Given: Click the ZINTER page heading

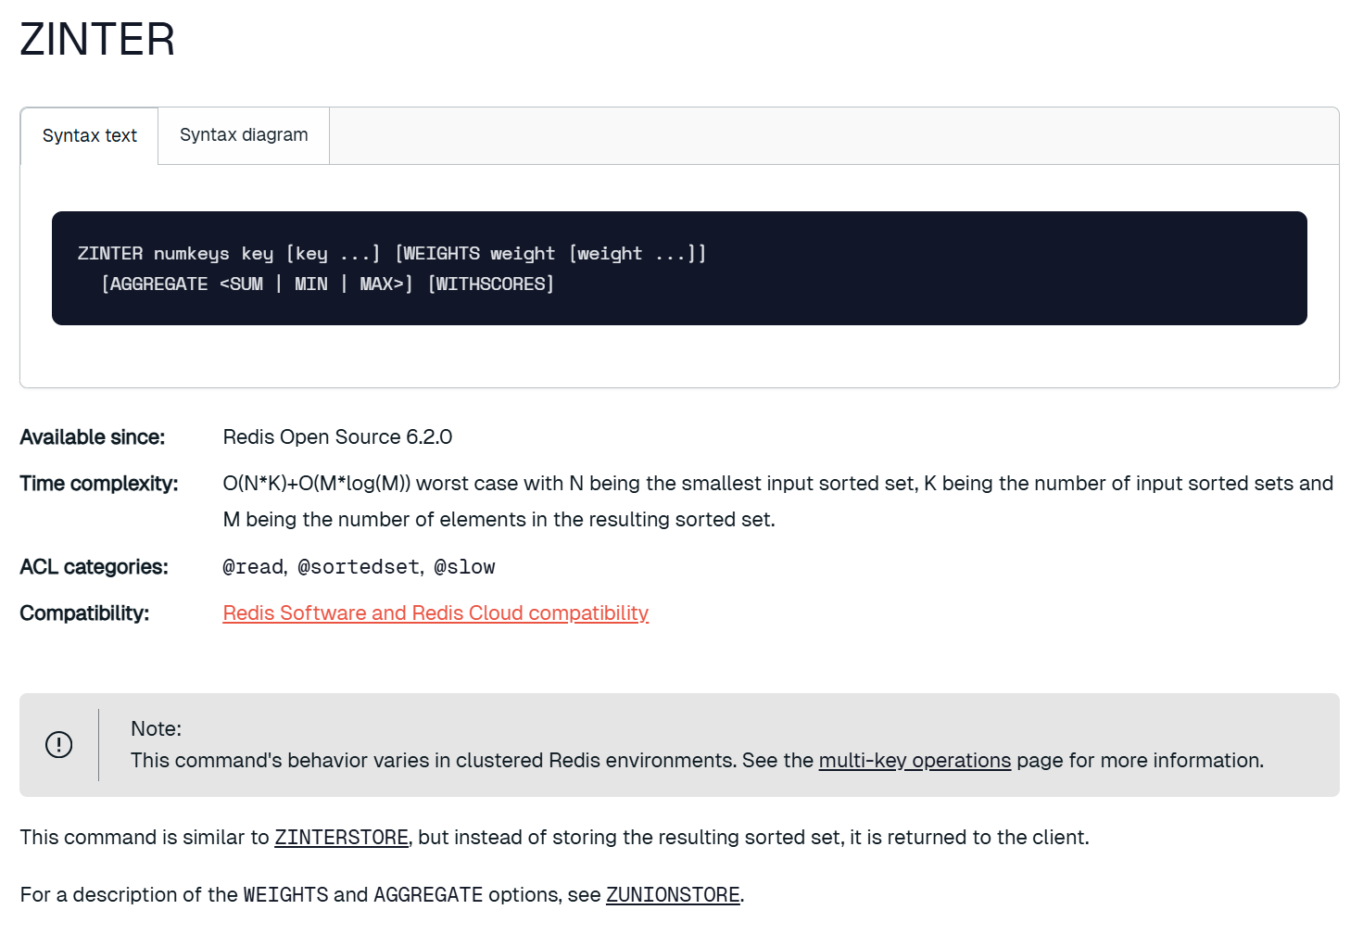Looking at the screenshot, I should pyautogui.click(x=97, y=40).
